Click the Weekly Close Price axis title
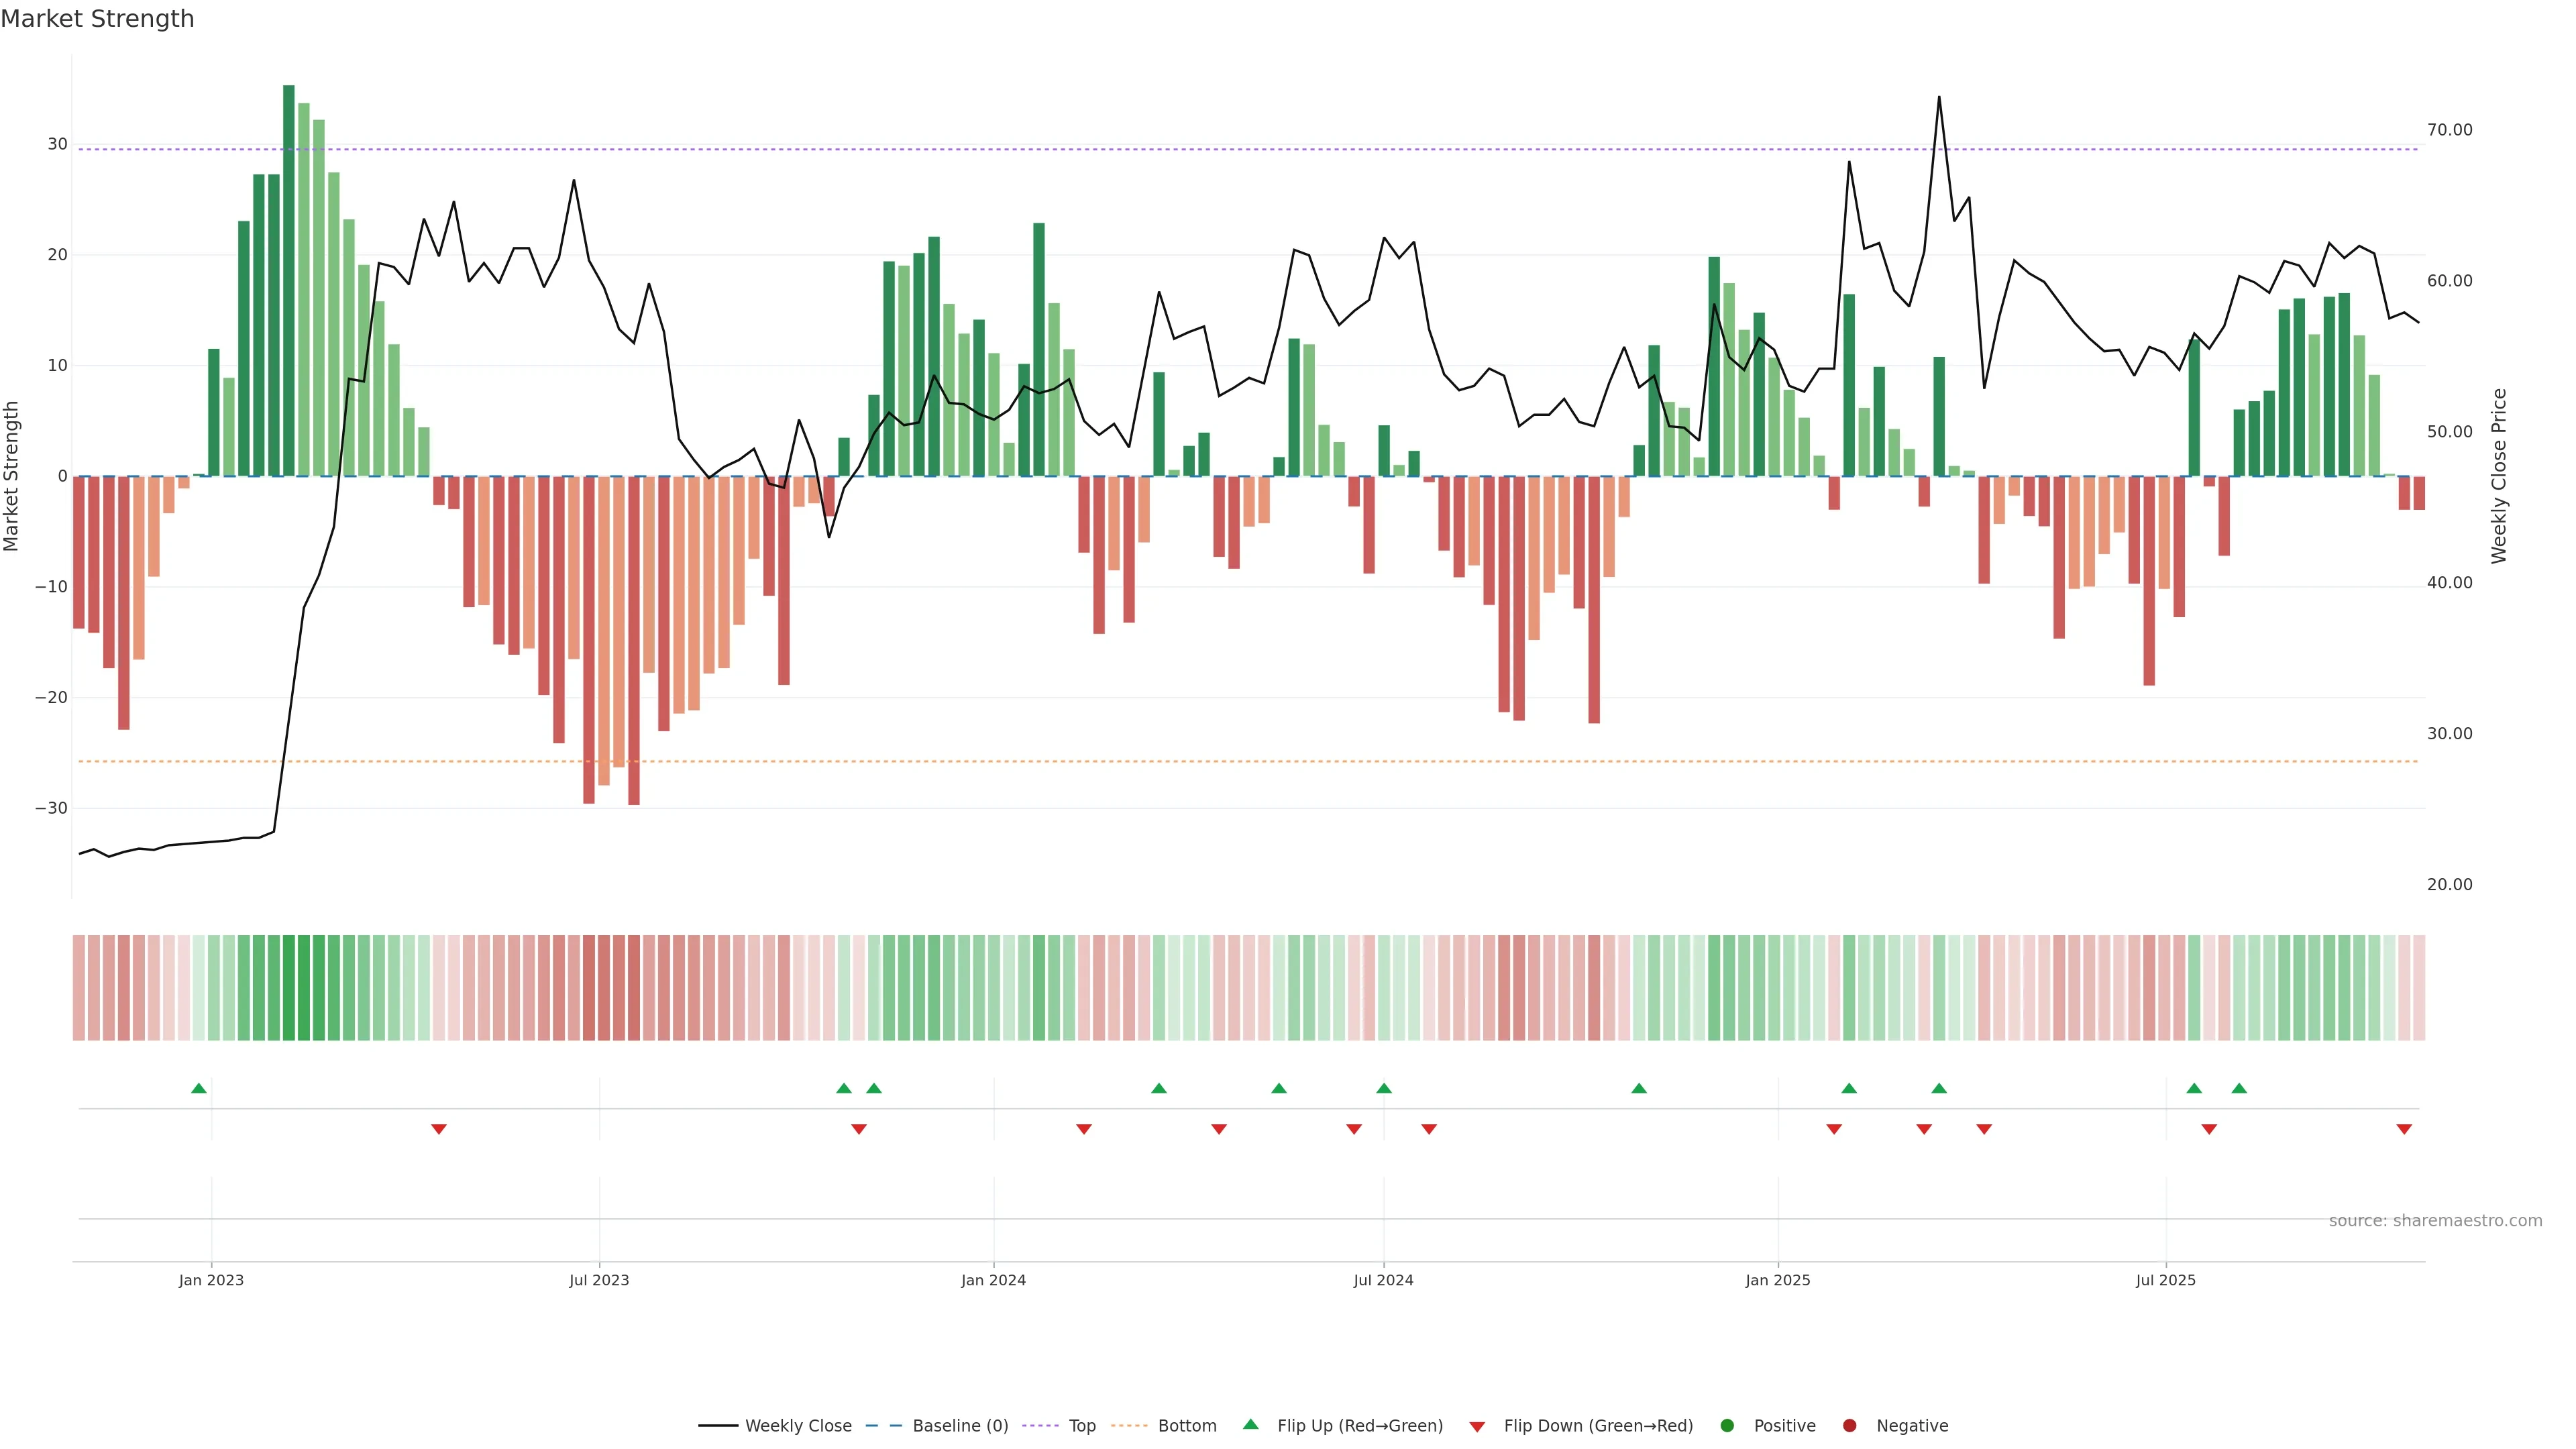Image resolution: width=2576 pixels, height=1449 pixels. [x=2499, y=476]
